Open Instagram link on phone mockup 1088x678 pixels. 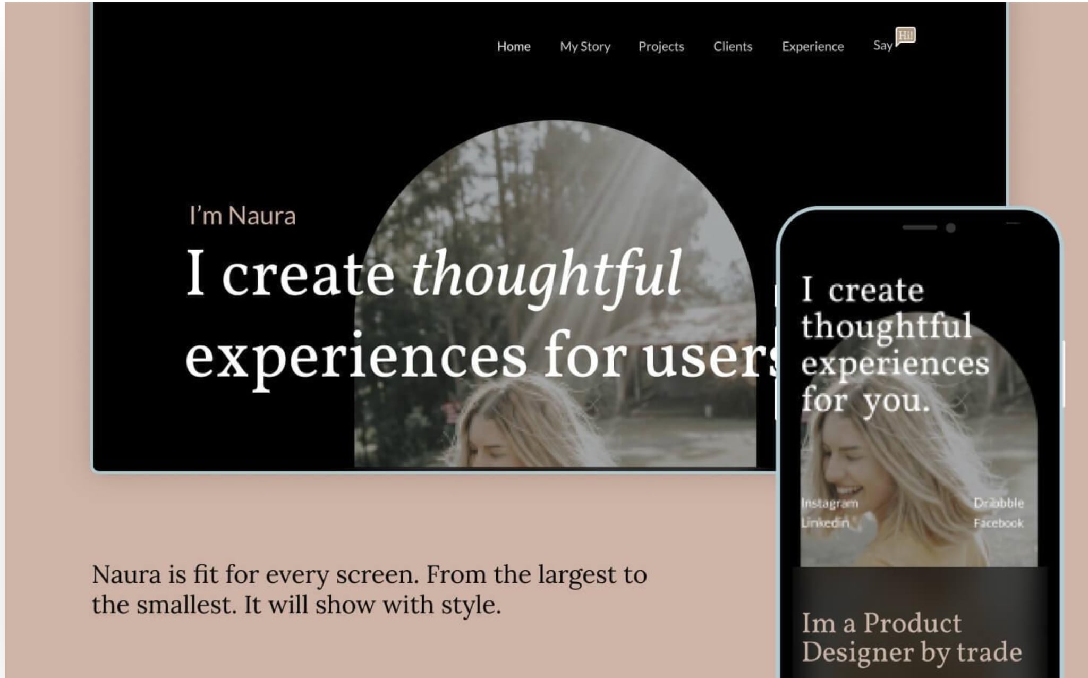pos(829,503)
